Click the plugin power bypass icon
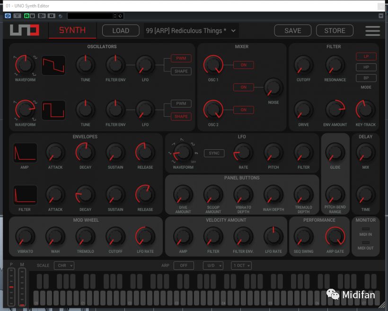Image resolution: width=388 pixels, height=311 pixels. pyautogui.click(x=8, y=16)
